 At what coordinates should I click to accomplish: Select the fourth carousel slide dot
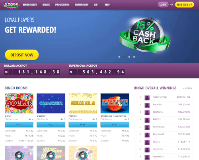134,57
